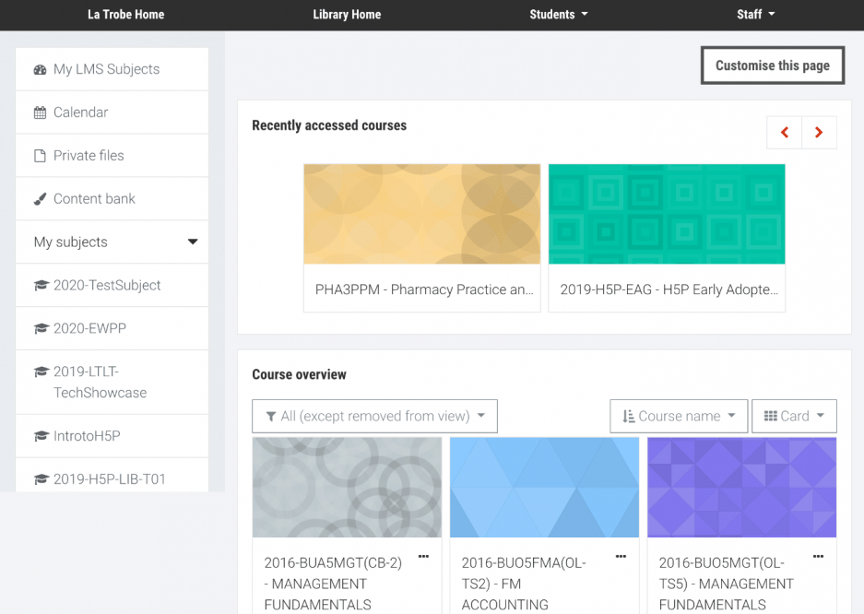Open the three-dot menu for 2016-BUO5MGT(OL-TS5) card
Viewport: 864px width, 614px height.
point(818,556)
